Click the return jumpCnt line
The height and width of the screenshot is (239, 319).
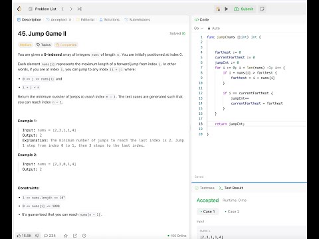[x=230, y=124]
